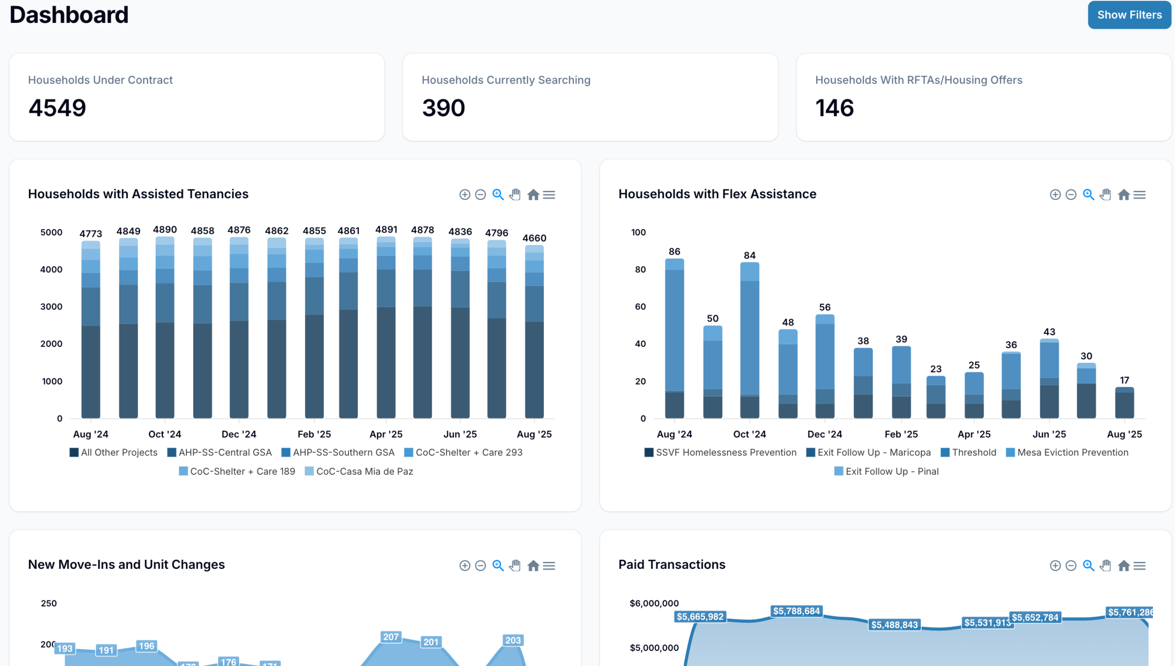Reset zoom home icon on Assisted Tenancies chart

tap(533, 195)
